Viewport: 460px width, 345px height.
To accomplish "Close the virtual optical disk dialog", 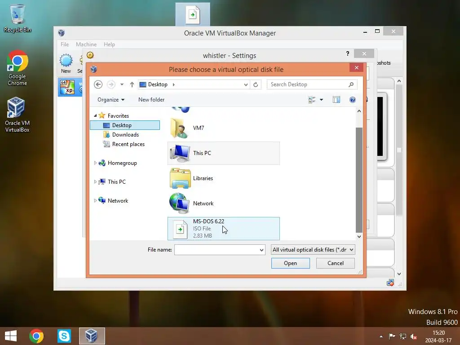I will point(356,68).
